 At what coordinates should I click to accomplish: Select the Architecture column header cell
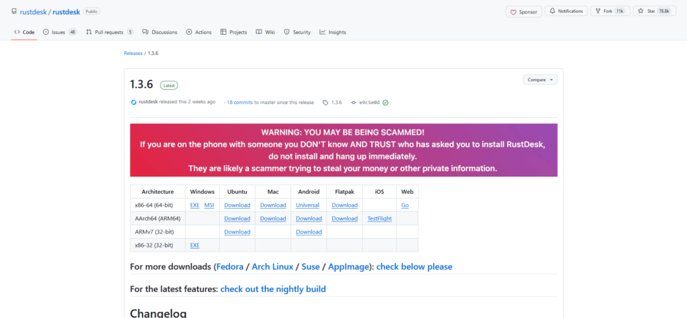coord(158,191)
